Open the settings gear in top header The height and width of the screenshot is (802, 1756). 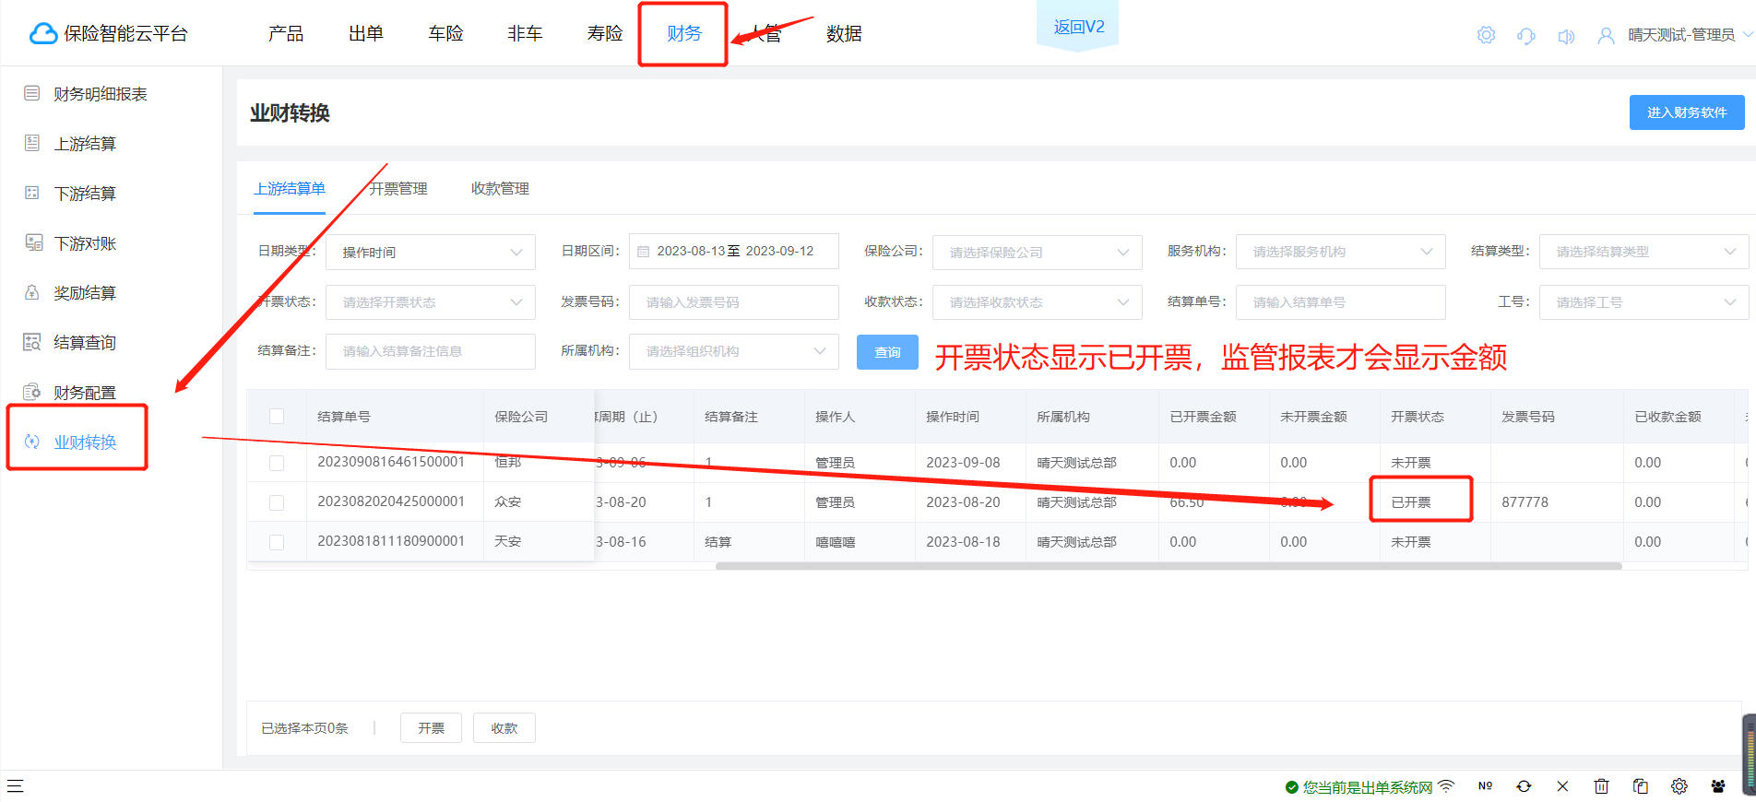(x=1486, y=35)
